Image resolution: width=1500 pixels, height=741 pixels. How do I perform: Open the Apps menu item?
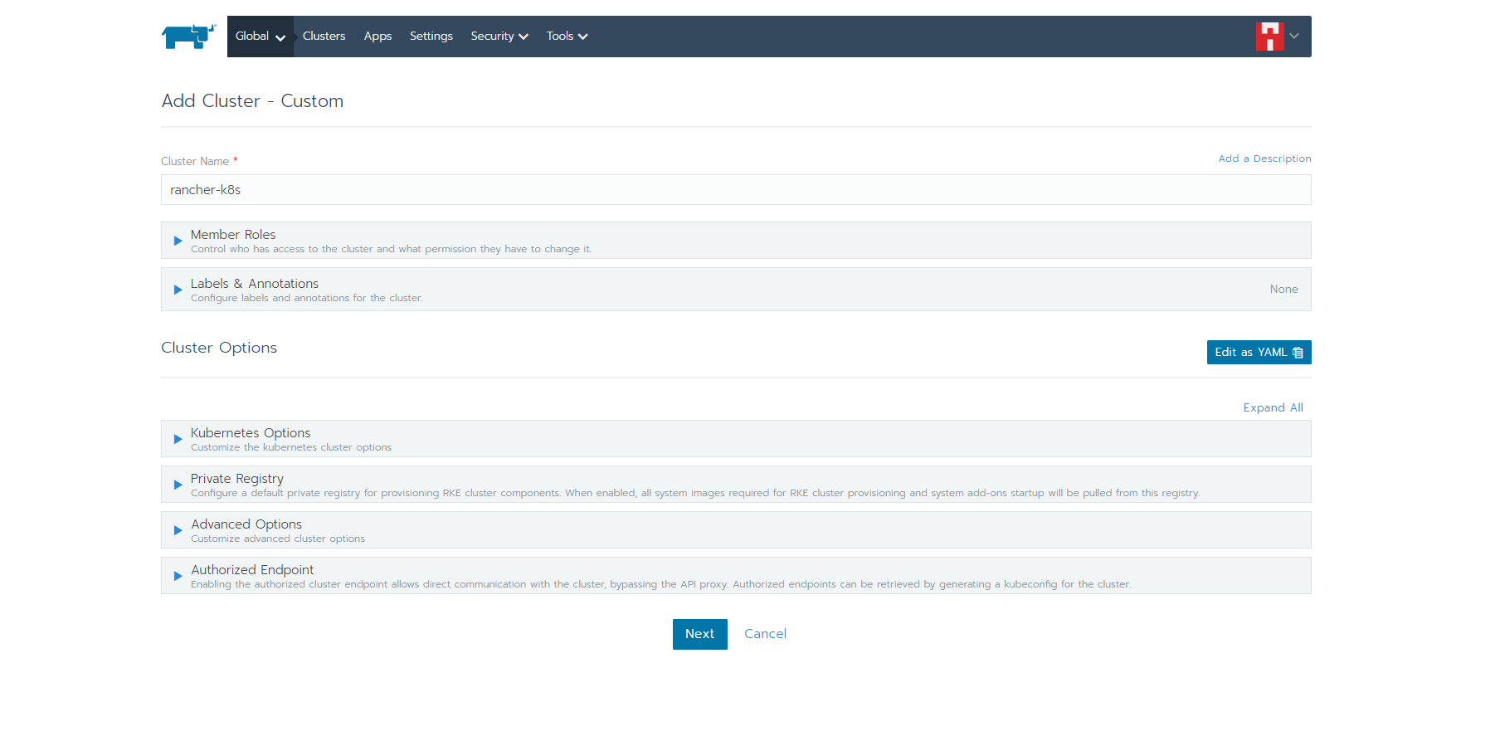tap(377, 37)
